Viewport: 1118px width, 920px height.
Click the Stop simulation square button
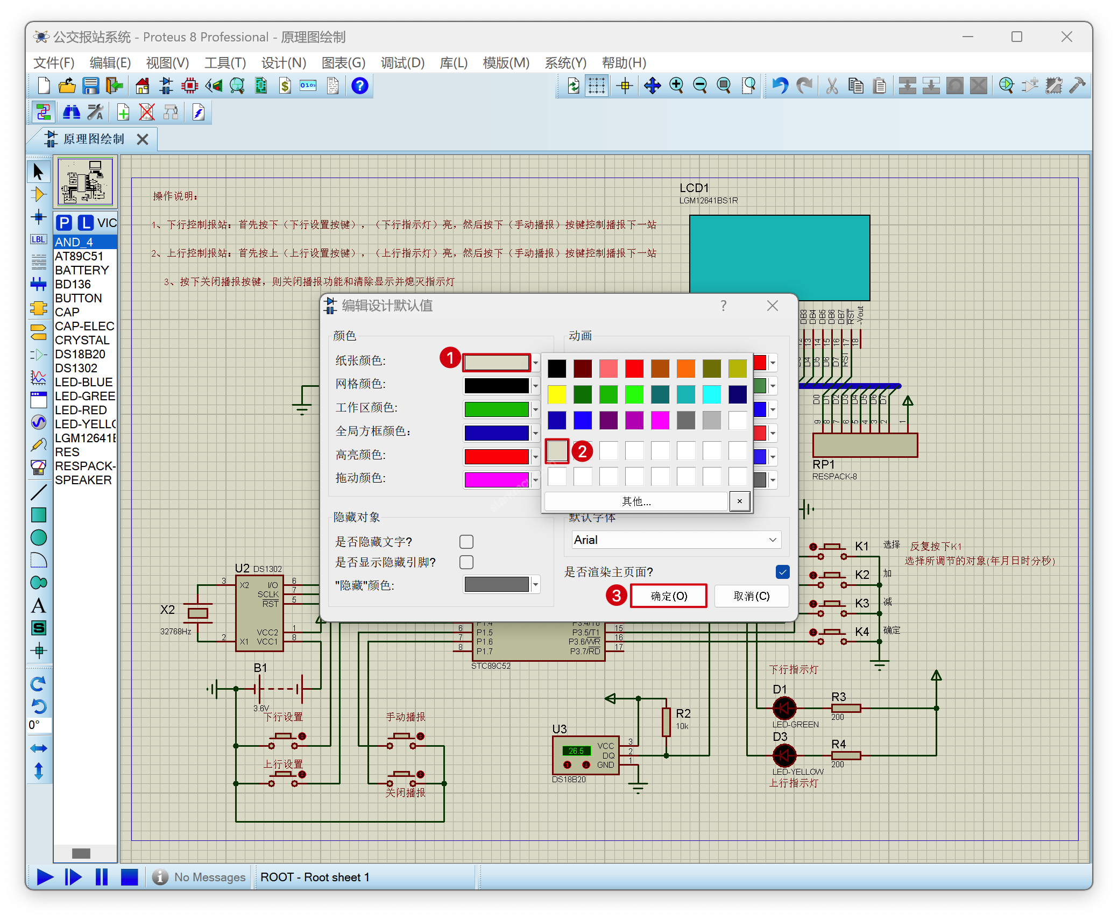[x=129, y=877]
